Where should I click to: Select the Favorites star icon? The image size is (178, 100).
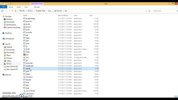(3, 16)
